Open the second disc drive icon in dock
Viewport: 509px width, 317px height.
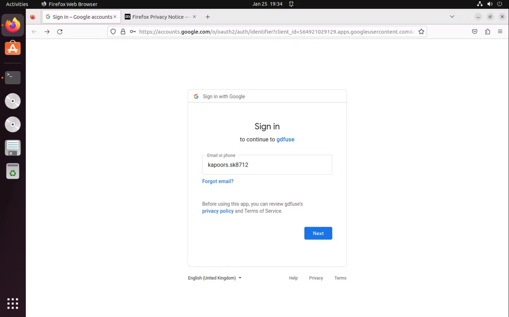pos(13,124)
